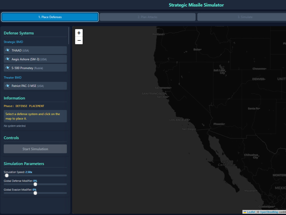Click Portland on the map
Screen dimensions: 286x215
(x=158, y=34)
